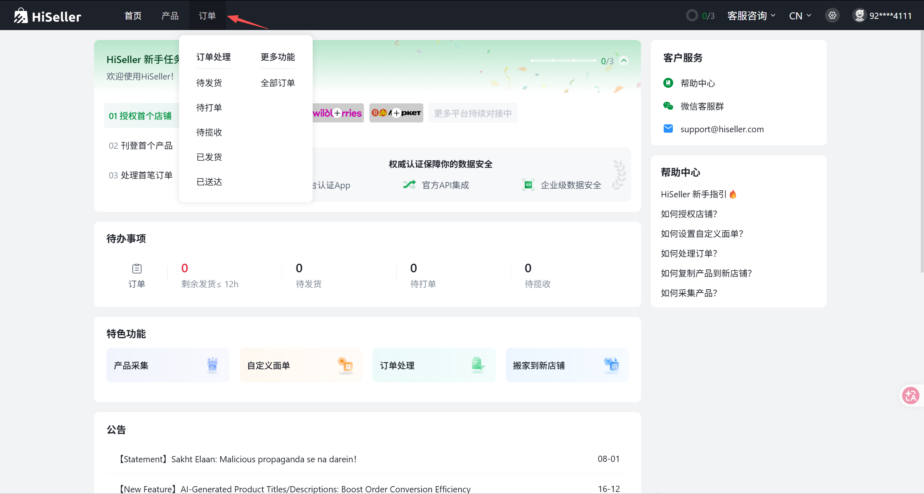924x494 pixels.
Task: Click the floating translate icon
Action: (x=910, y=396)
